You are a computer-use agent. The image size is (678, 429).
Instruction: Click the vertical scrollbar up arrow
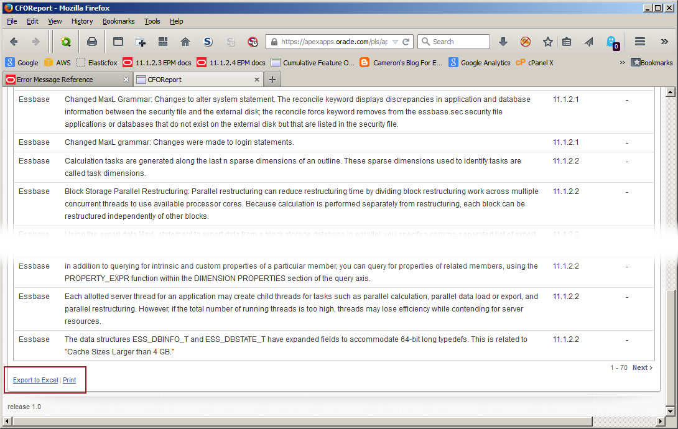point(670,93)
